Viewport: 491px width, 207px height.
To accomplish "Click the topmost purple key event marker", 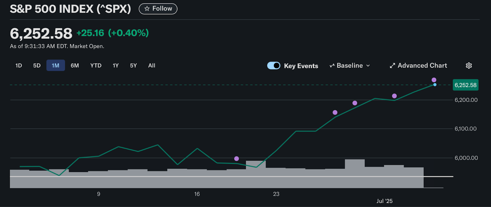I will 434,80.
